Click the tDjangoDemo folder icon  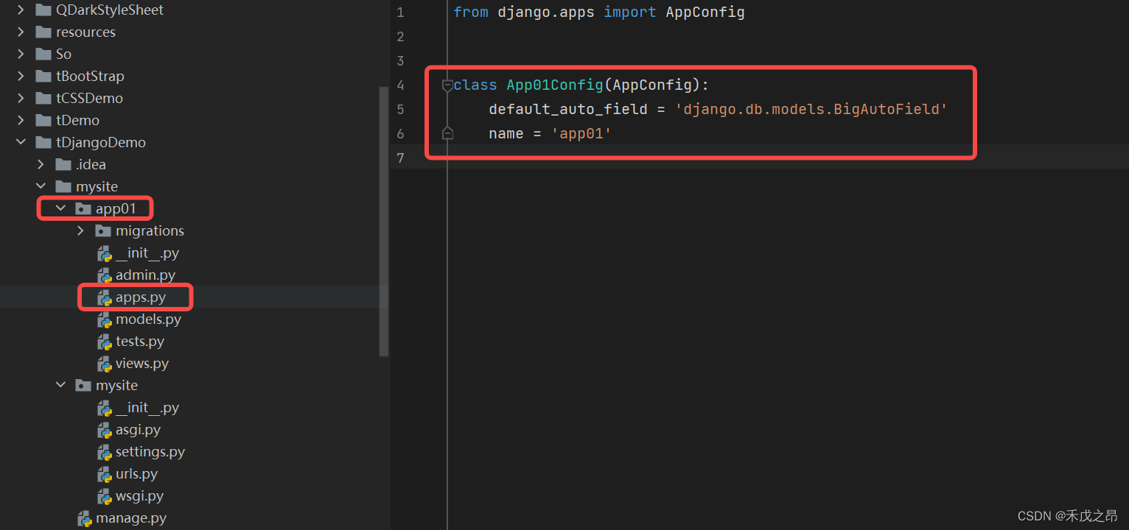click(43, 143)
